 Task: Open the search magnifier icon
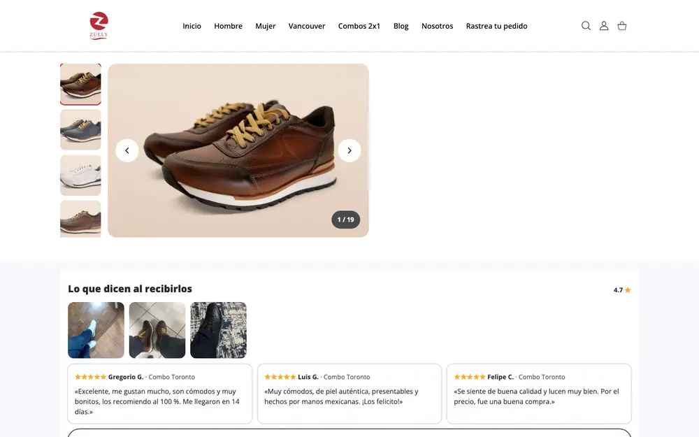(x=586, y=26)
